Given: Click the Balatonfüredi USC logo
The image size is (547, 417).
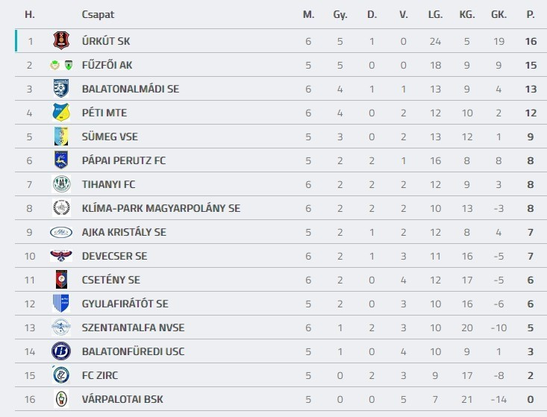Looking at the screenshot, I should tap(60, 351).
